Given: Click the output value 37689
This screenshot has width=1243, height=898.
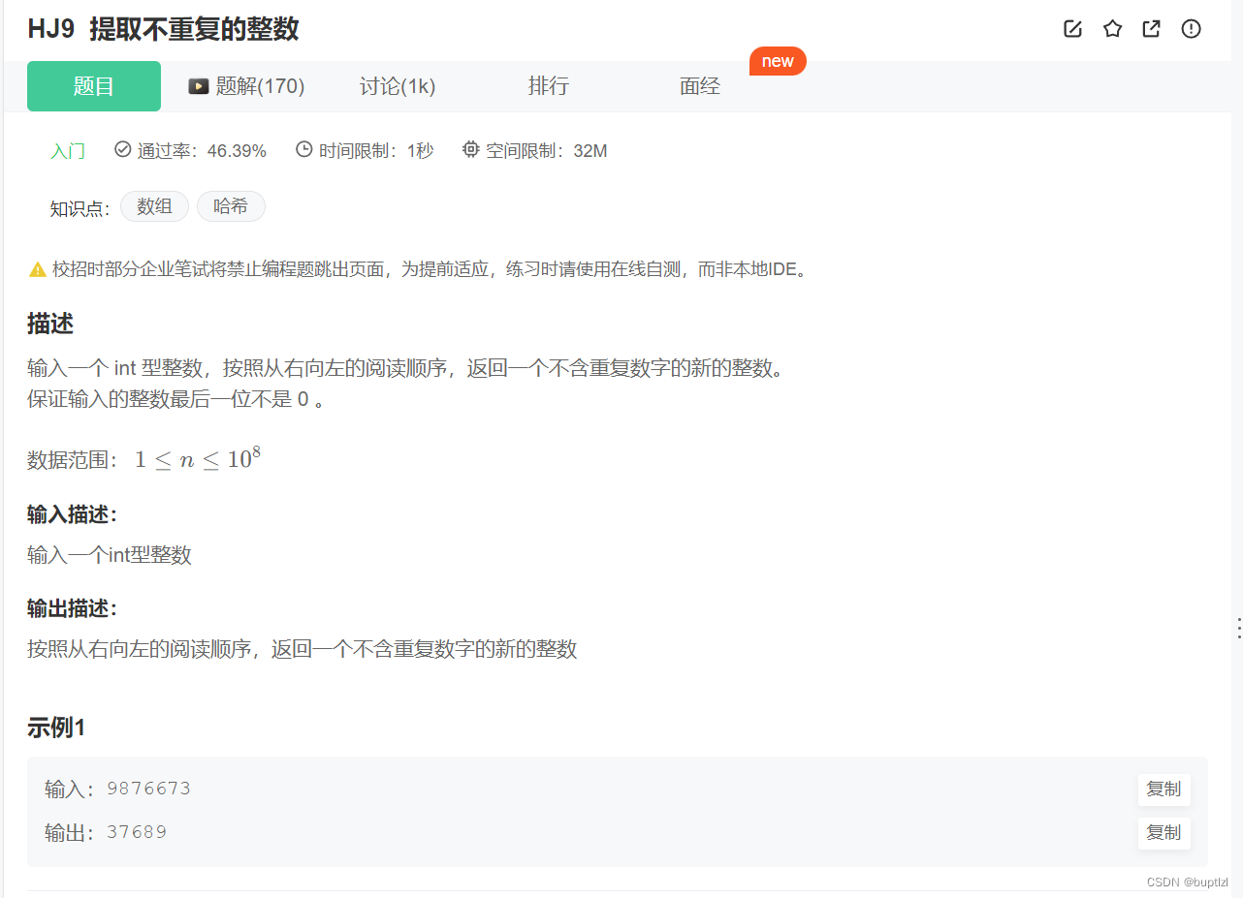Looking at the screenshot, I should [137, 832].
